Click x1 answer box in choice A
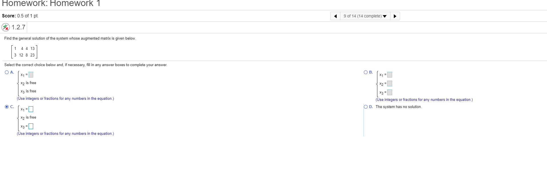This screenshot has width=547, height=177. coord(31,75)
